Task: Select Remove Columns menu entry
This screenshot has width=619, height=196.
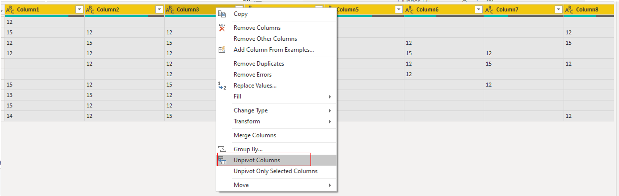Action: tap(277, 28)
